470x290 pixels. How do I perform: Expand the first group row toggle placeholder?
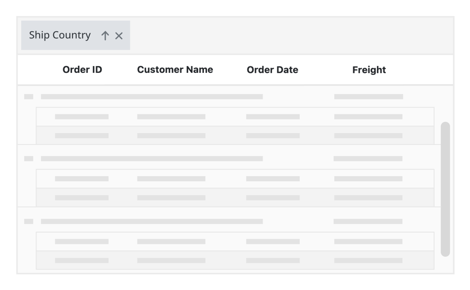tap(29, 97)
